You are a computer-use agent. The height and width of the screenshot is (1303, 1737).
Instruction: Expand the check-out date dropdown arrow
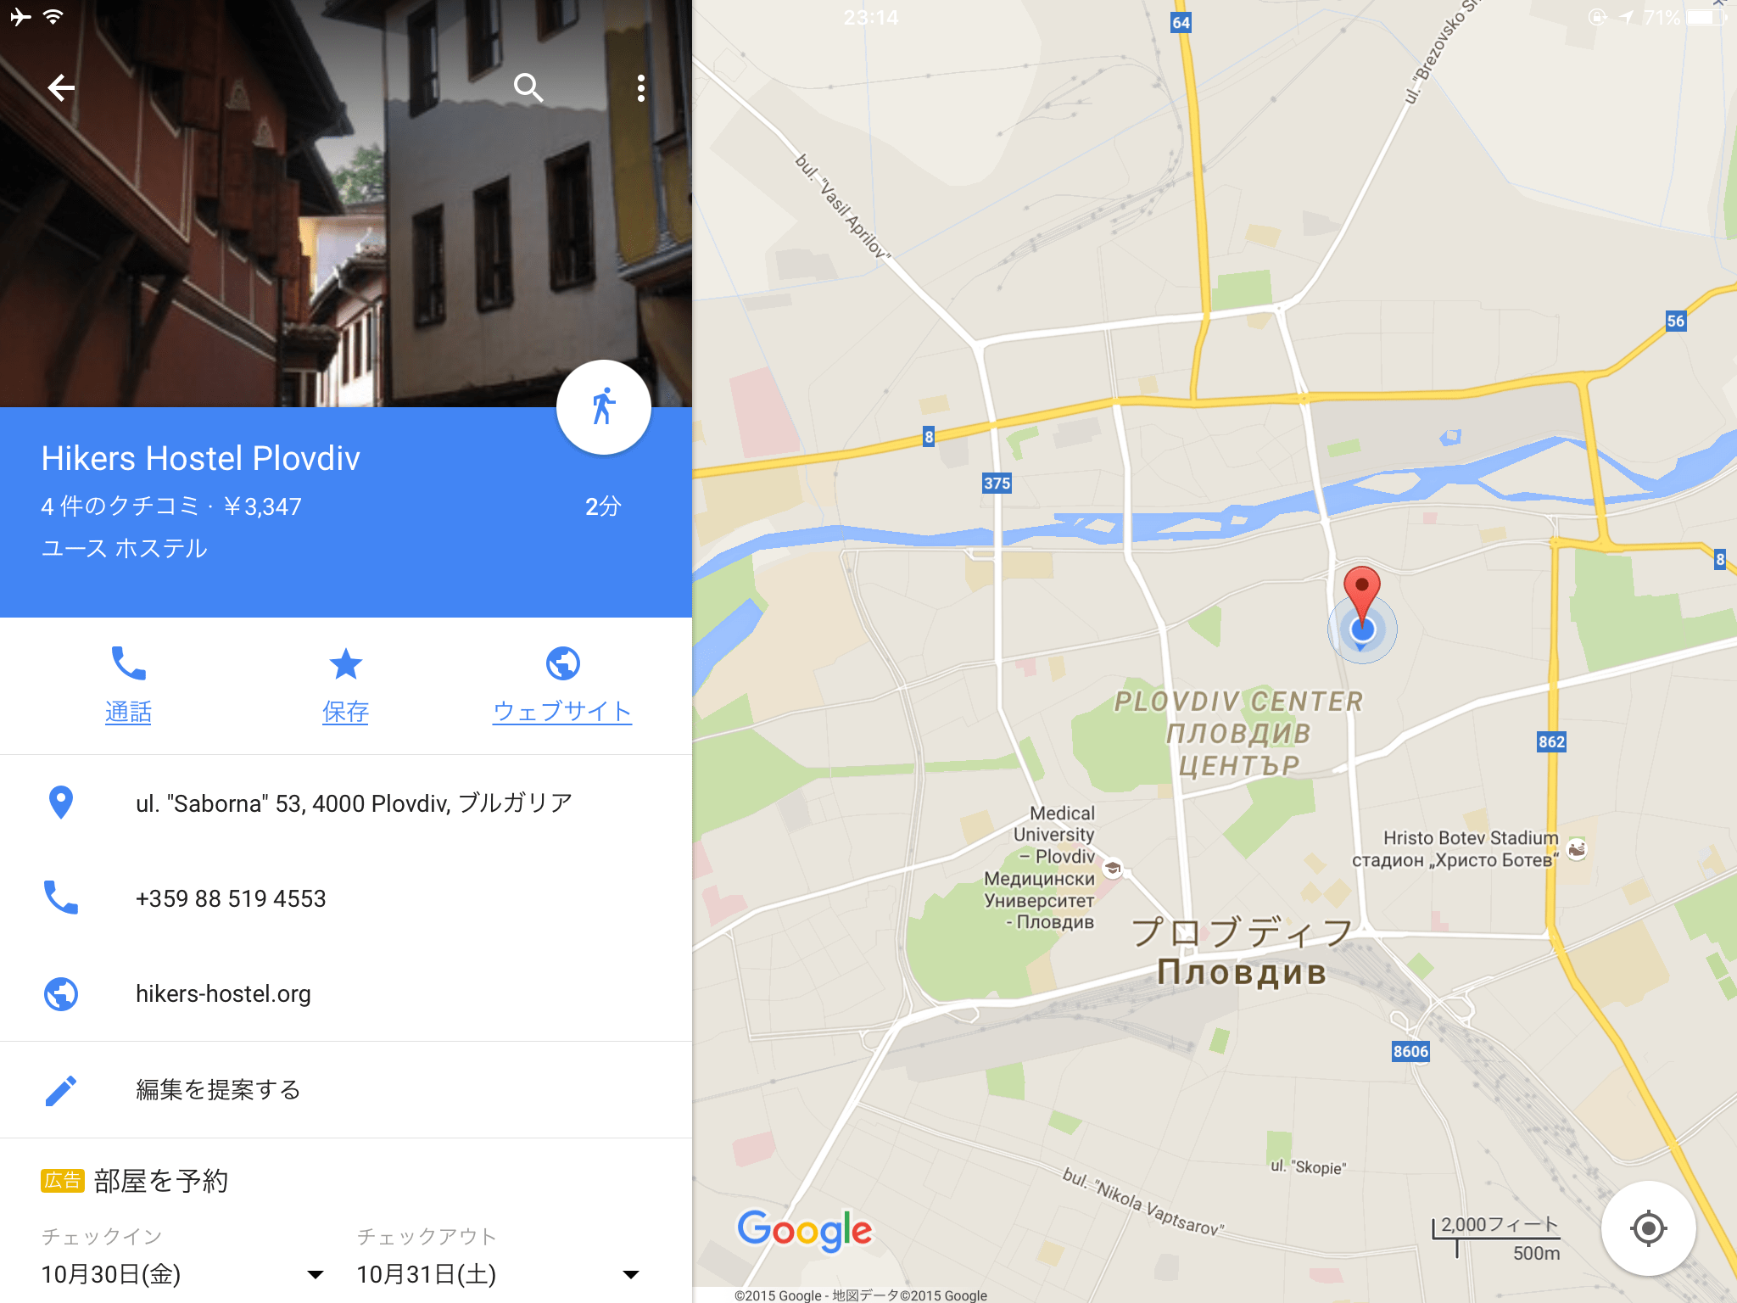630,1275
